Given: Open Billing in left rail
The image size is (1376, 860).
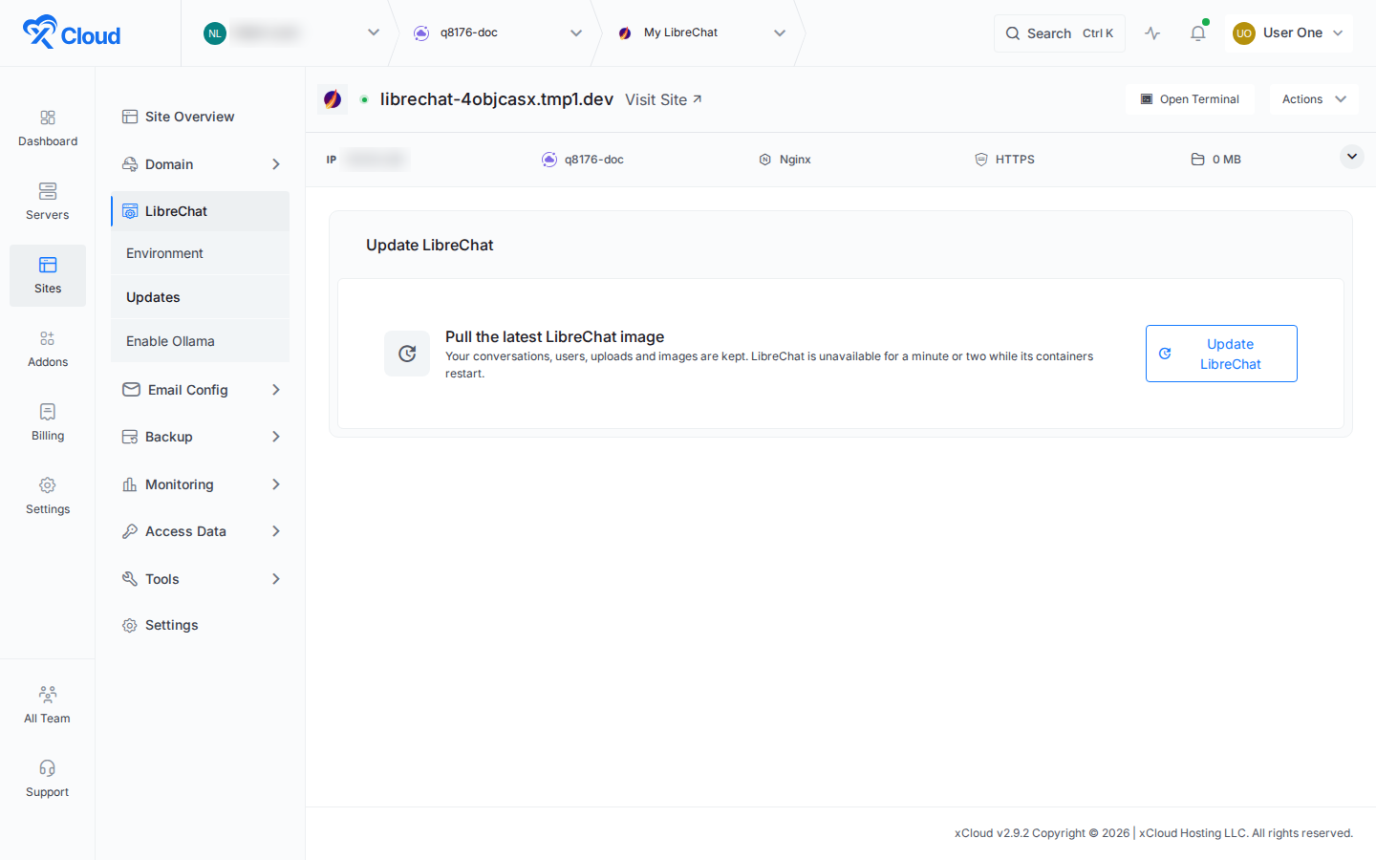Looking at the screenshot, I should [48, 422].
